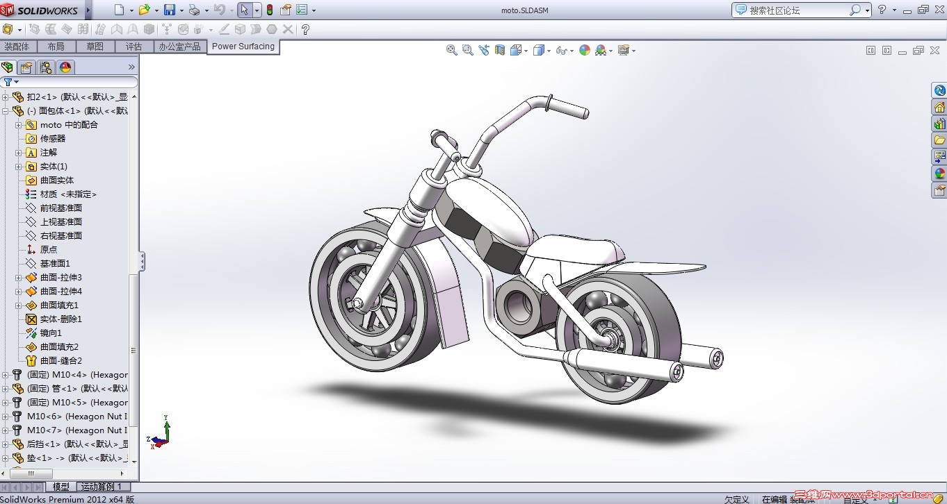Viewport: 947px width, 504px height.
Task: Expand the 曲面-拉伸3 feature node
Action: tap(18, 278)
